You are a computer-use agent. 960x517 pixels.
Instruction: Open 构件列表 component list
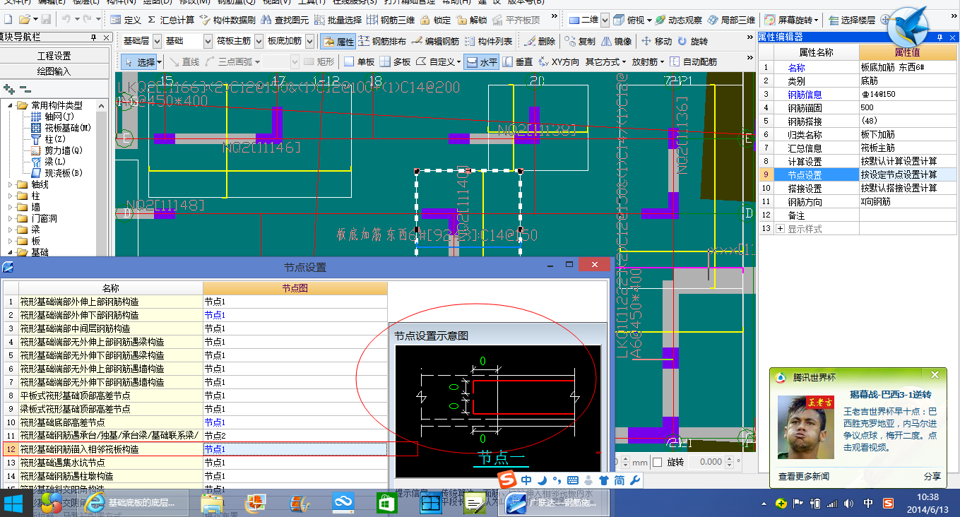click(x=488, y=42)
